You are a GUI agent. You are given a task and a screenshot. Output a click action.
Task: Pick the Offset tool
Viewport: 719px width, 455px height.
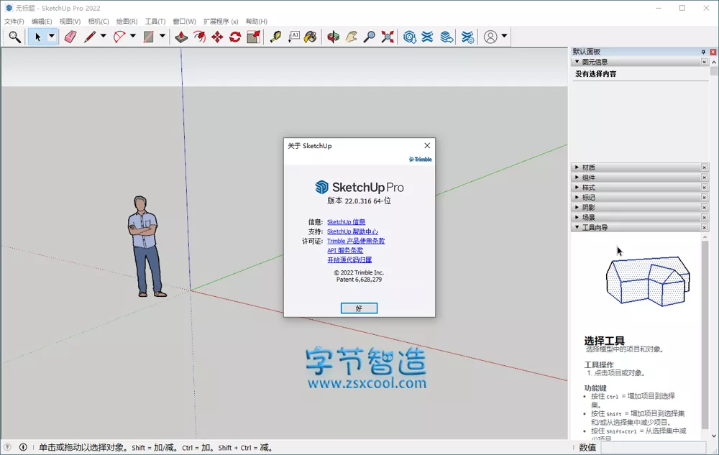pos(199,37)
